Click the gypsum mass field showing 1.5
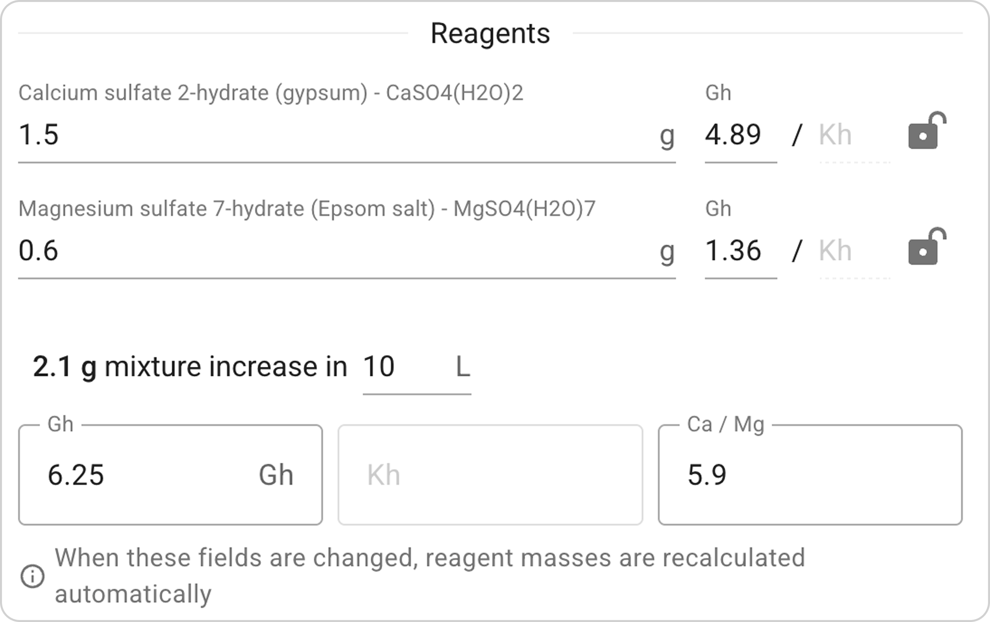 click(337, 135)
